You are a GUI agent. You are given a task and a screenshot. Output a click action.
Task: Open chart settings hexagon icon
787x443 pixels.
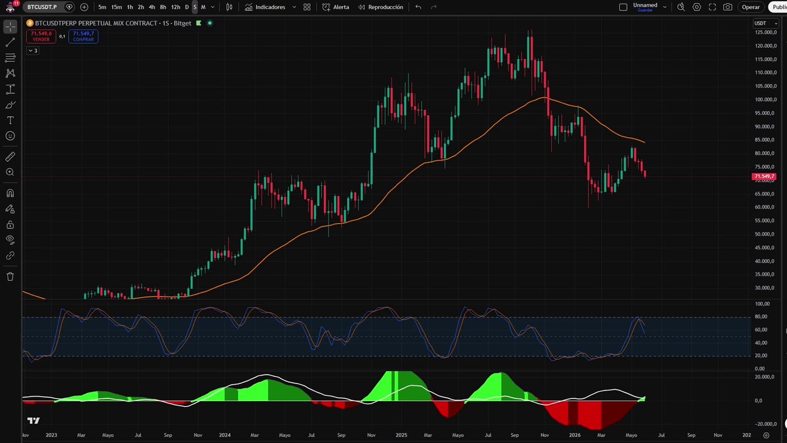coord(696,7)
